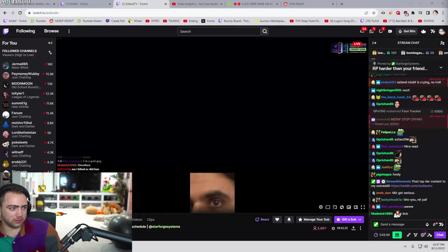Open the Clips tab
This screenshot has width=448, height=252.
point(150,219)
